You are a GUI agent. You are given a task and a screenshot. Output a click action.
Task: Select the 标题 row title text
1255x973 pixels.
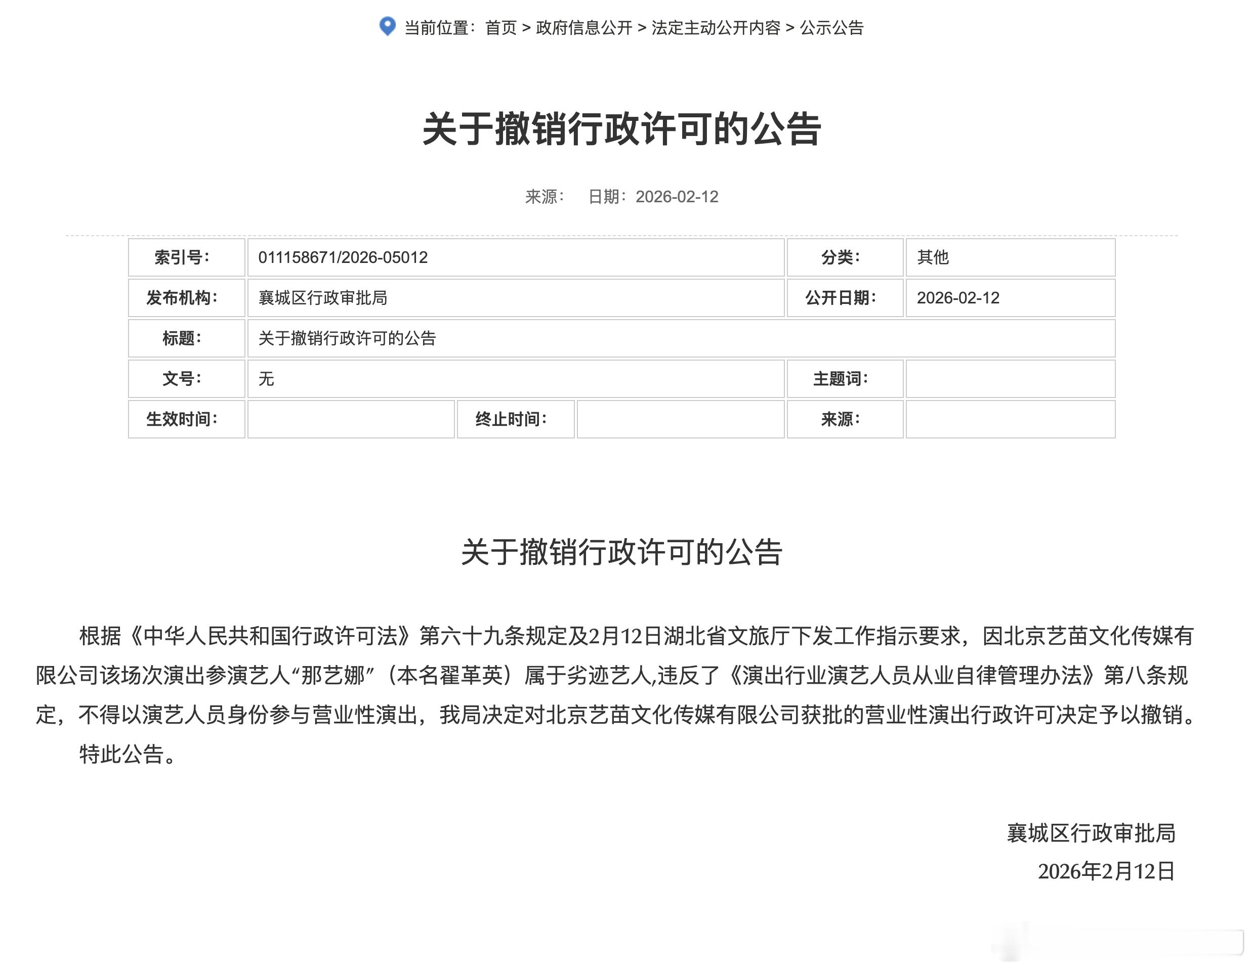(347, 338)
